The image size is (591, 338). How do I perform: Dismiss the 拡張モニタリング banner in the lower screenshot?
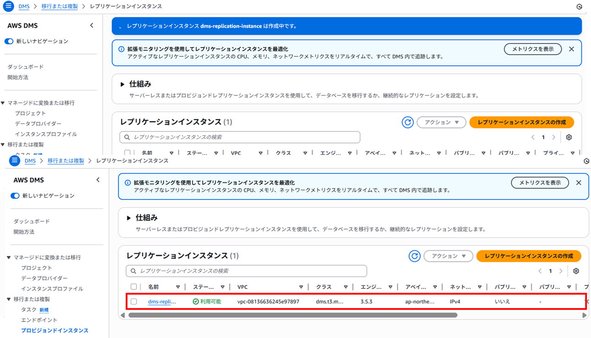(579, 183)
